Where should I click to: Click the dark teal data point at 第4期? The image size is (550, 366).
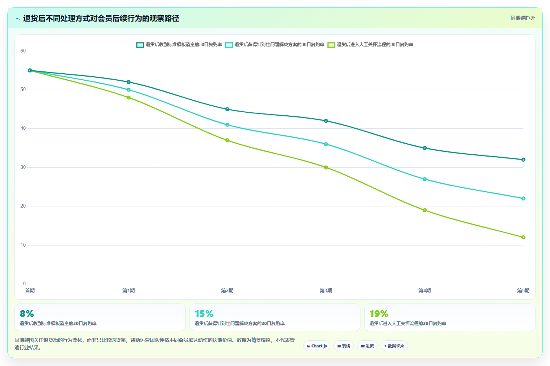[425, 148]
